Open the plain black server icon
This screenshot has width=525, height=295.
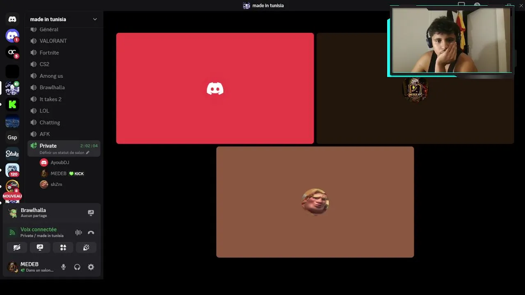(12, 71)
